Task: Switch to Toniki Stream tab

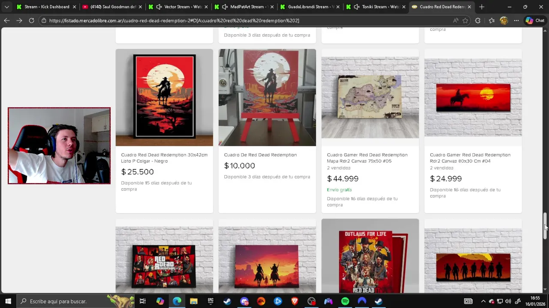Action: point(376,7)
